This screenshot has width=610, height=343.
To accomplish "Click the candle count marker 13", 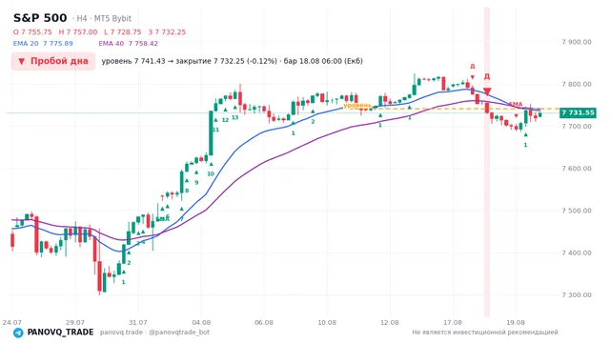I will coord(235,117).
